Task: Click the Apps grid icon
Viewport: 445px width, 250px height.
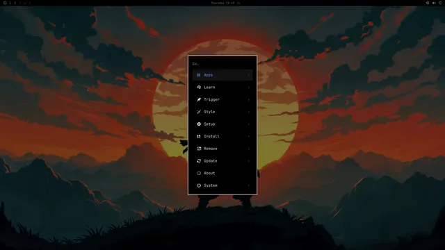Action: pyautogui.click(x=199, y=75)
